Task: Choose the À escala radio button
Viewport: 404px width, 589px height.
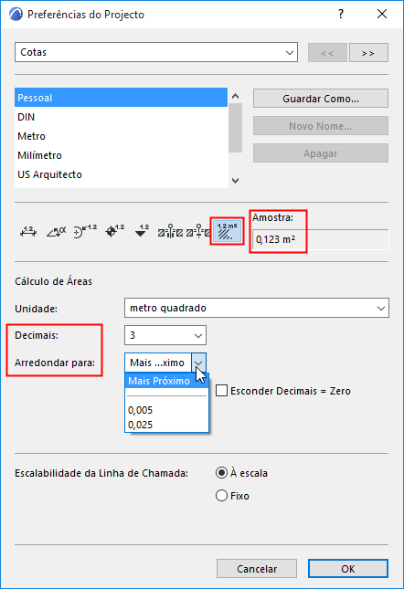Action: click(222, 472)
